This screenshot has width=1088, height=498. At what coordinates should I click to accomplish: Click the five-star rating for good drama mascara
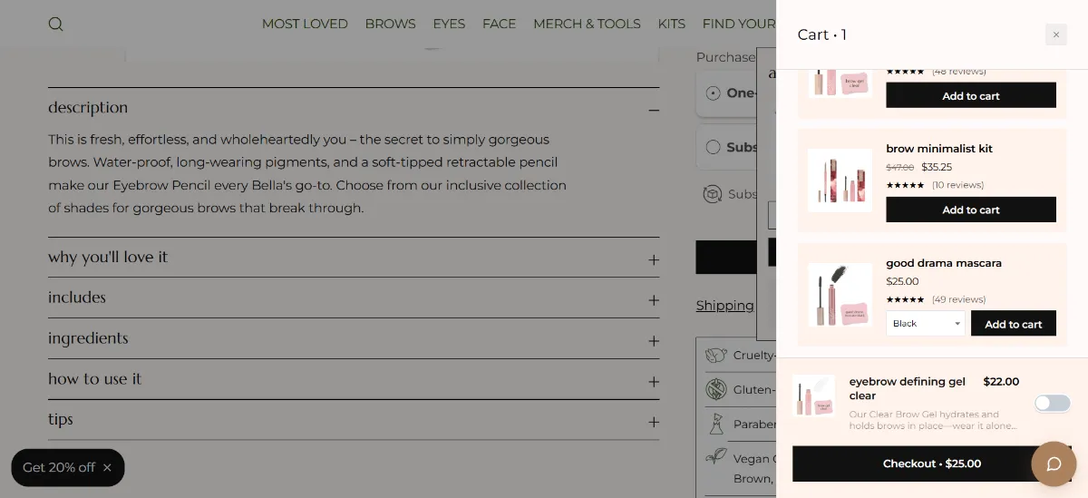click(905, 299)
